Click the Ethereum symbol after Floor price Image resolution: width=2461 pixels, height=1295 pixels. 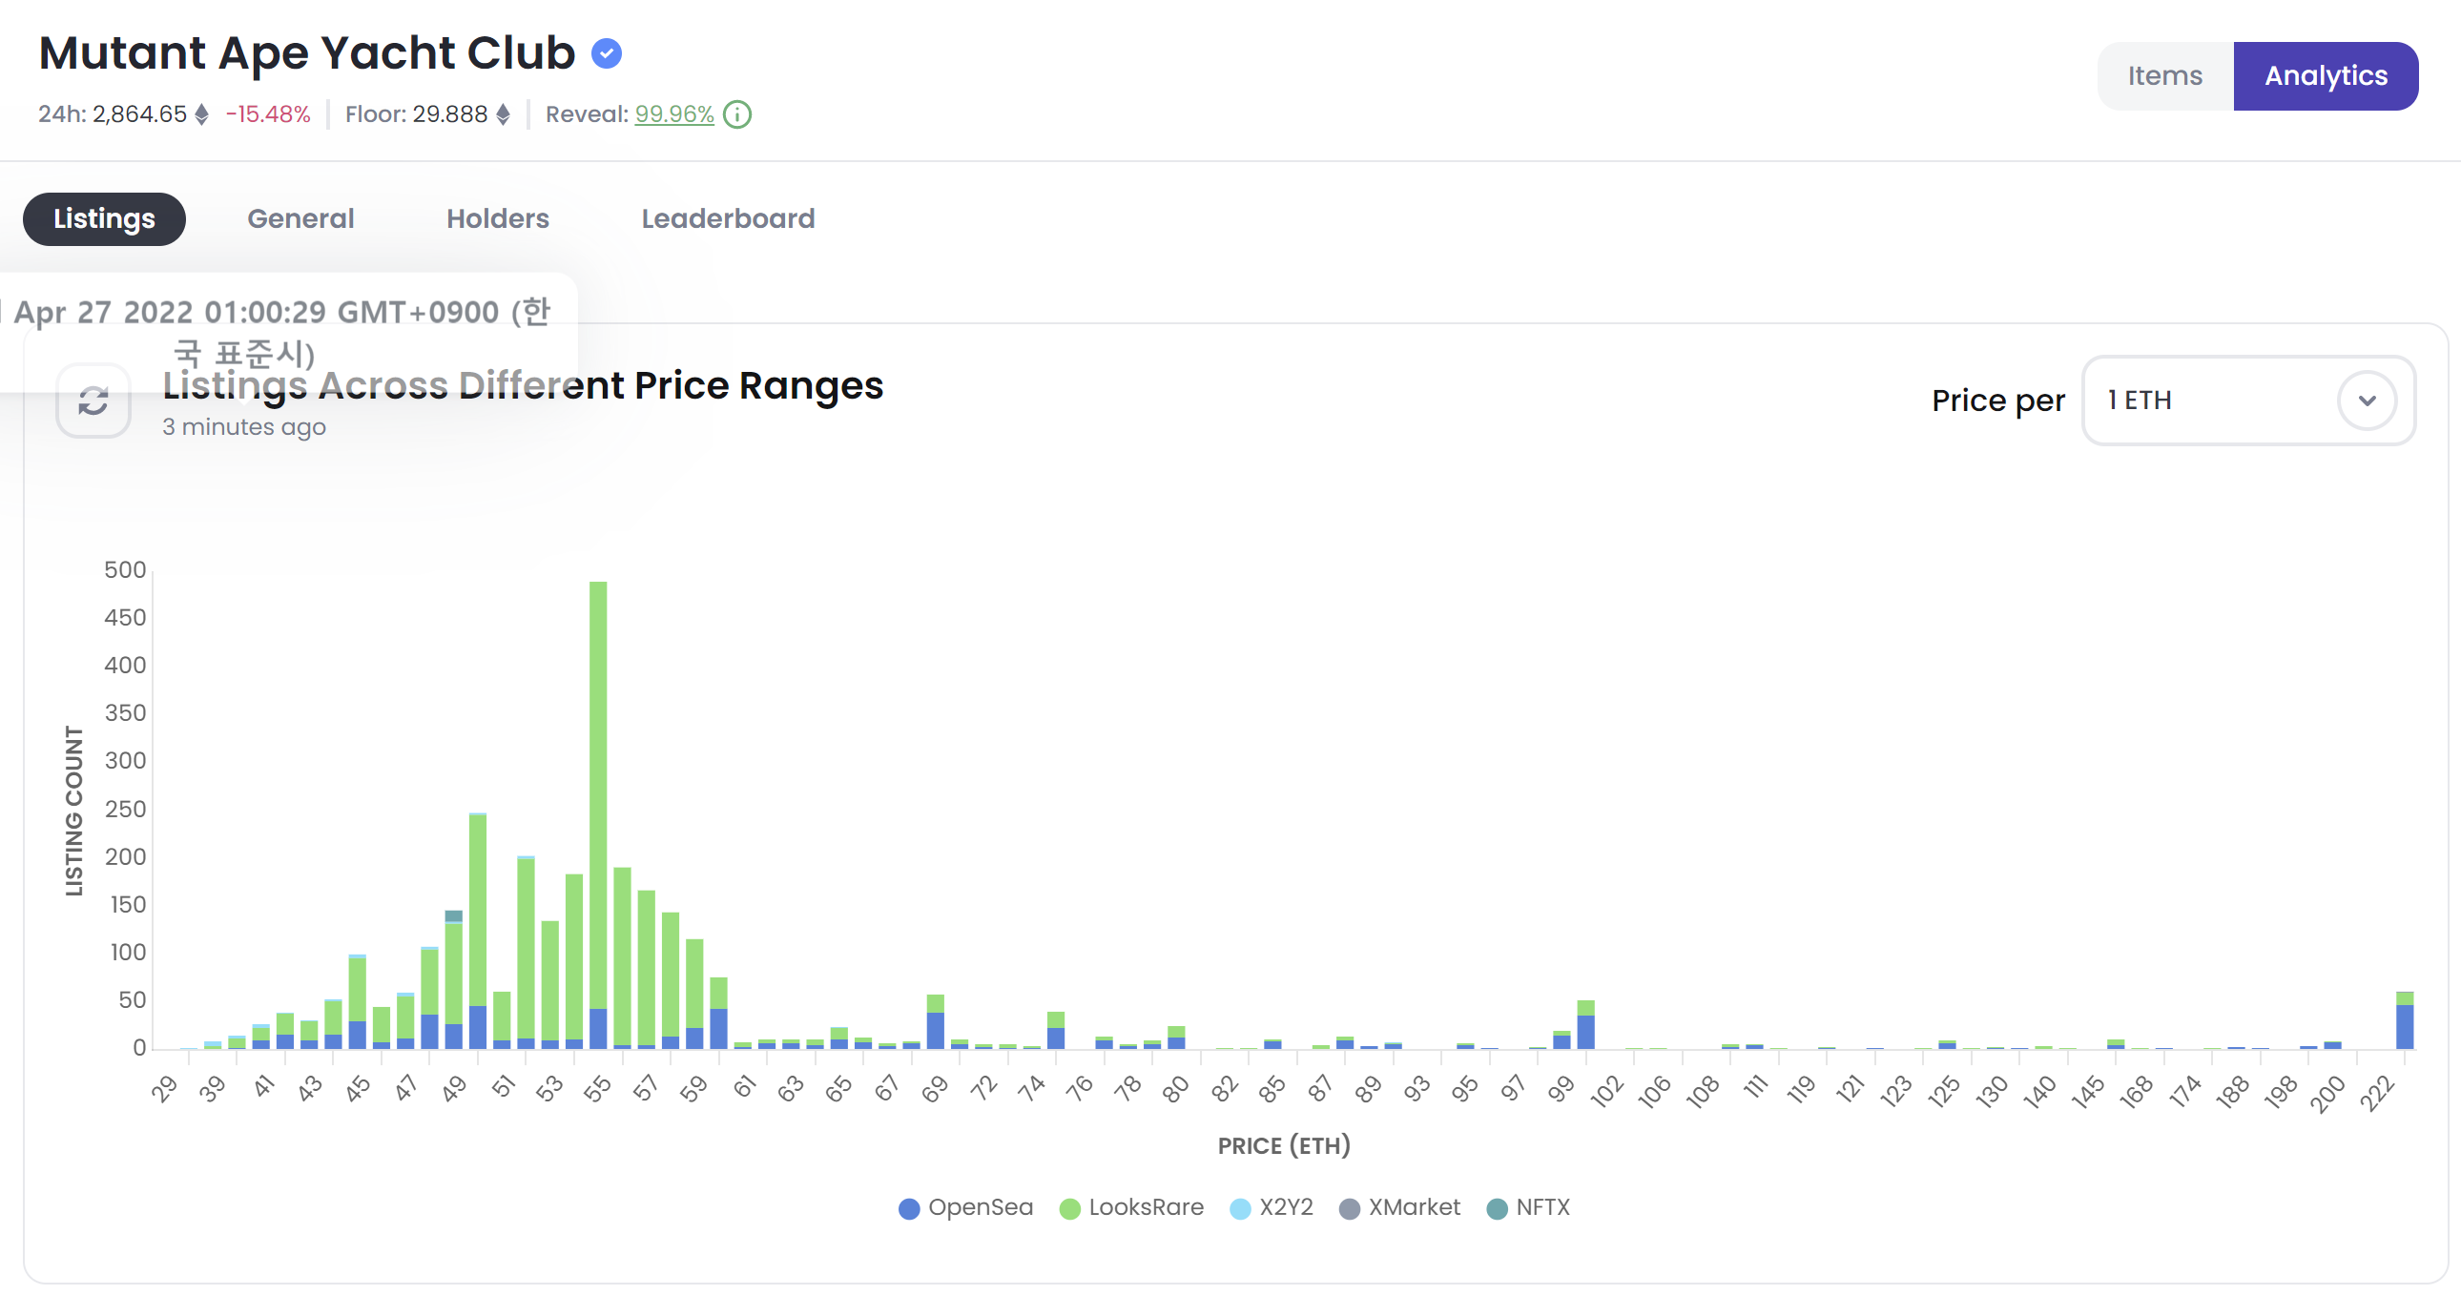[503, 114]
